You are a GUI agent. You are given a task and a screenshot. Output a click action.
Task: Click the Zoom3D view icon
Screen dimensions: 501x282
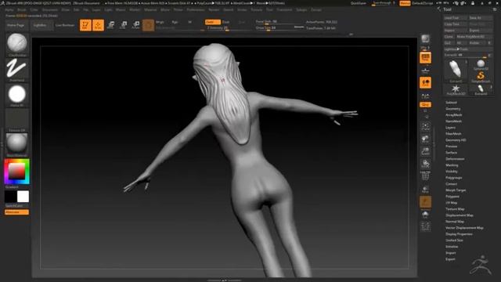425,151
